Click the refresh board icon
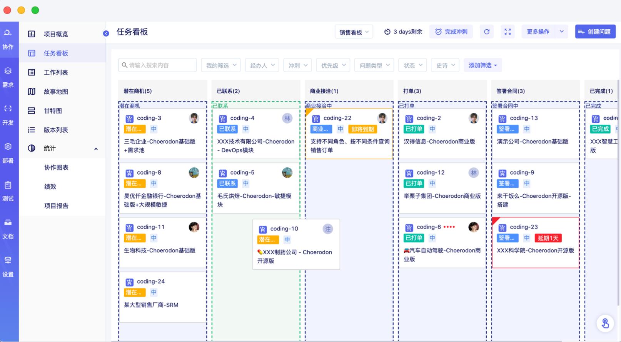Image resolution: width=621 pixels, height=342 pixels. pyautogui.click(x=487, y=32)
